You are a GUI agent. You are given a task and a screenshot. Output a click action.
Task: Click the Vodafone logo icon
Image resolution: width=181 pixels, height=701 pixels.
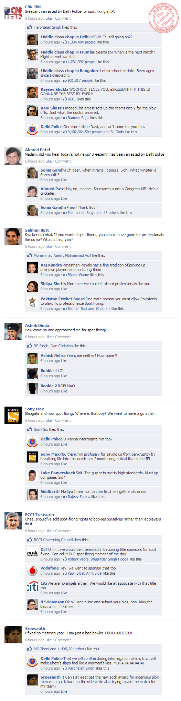[x=32, y=571]
